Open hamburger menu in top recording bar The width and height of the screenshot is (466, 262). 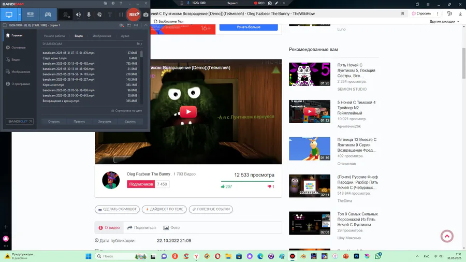pyautogui.click(x=182, y=3)
